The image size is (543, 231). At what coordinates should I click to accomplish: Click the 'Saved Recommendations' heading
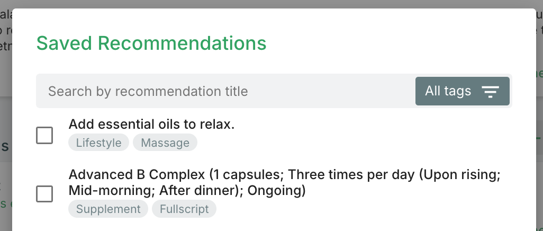[x=151, y=43]
